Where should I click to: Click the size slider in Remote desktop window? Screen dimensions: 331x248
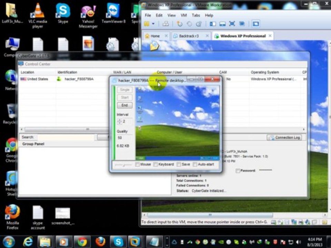[x=123, y=165]
